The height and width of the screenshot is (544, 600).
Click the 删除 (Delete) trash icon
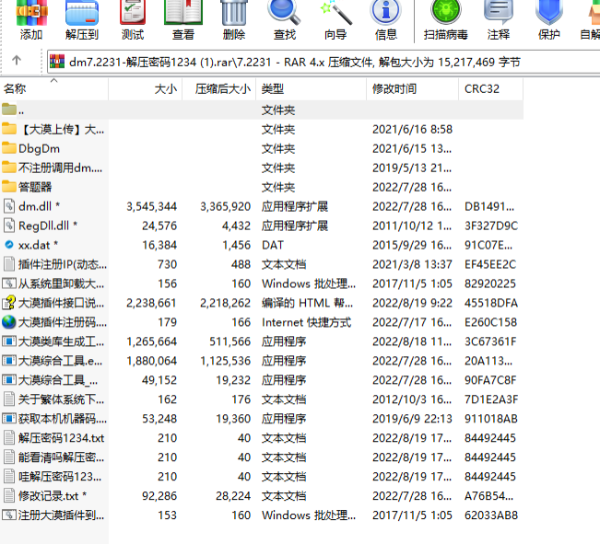click(234, 12)
